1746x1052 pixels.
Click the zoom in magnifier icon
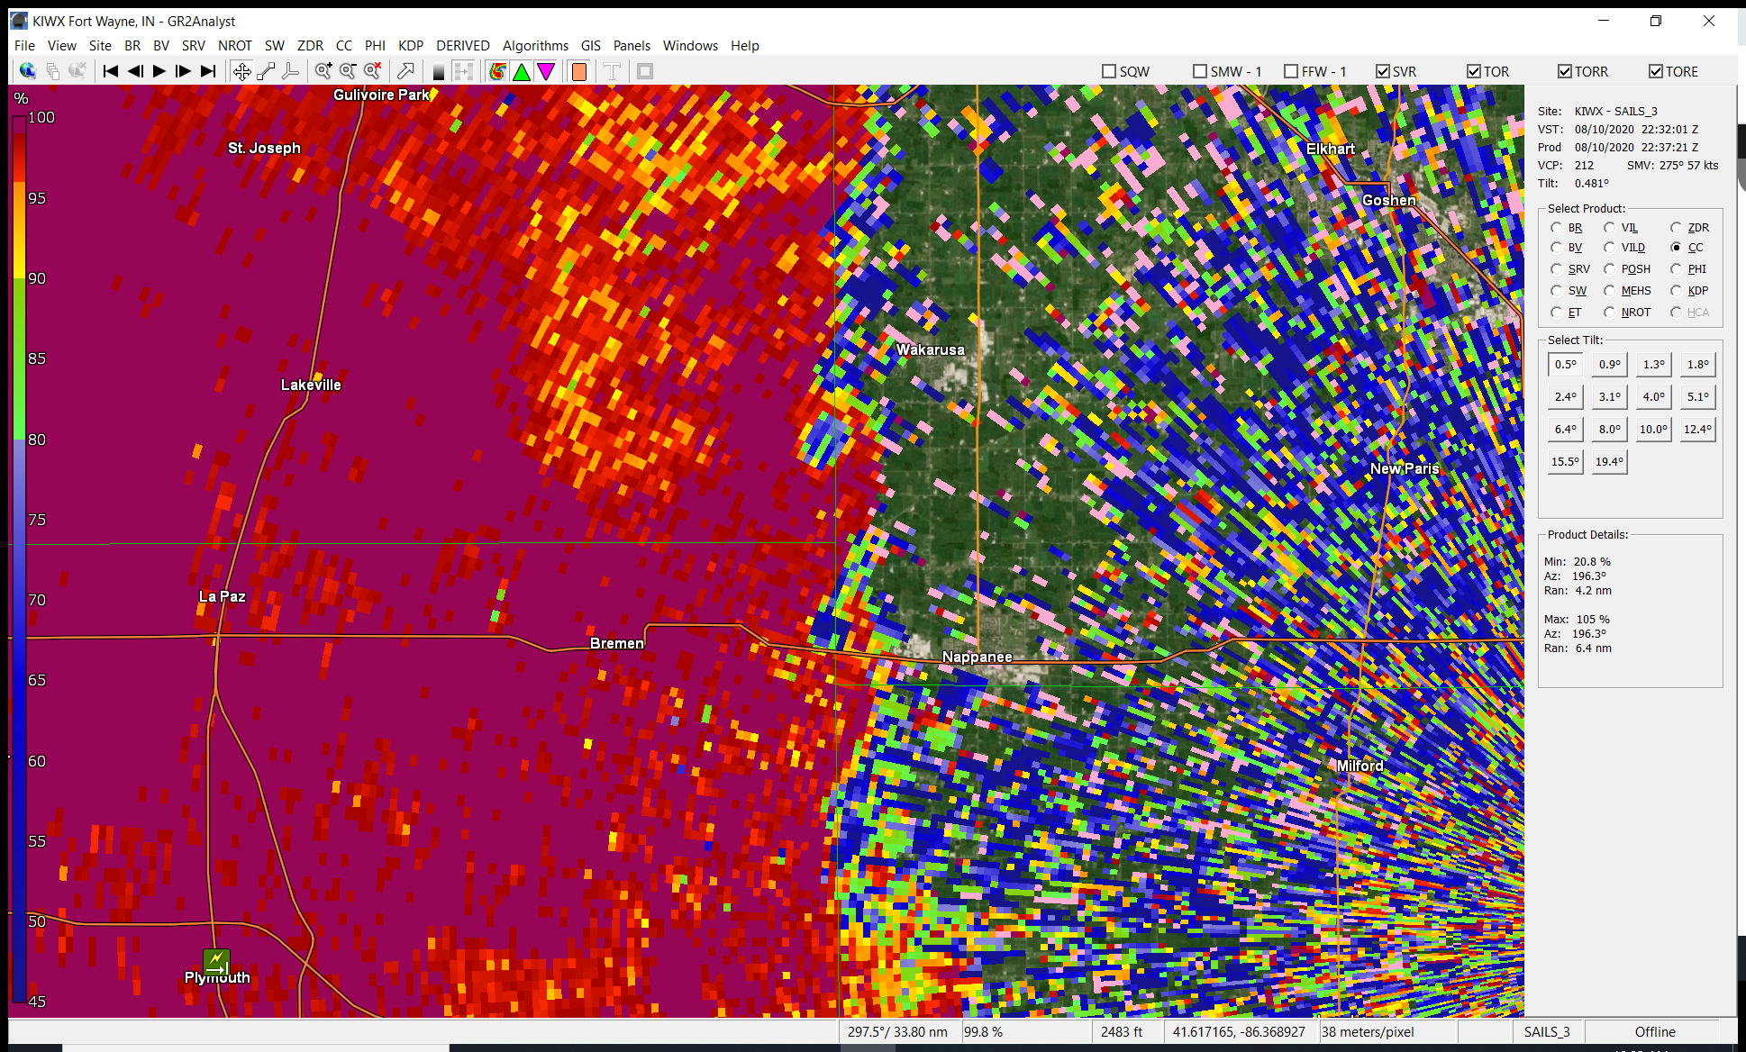[323, 71]
